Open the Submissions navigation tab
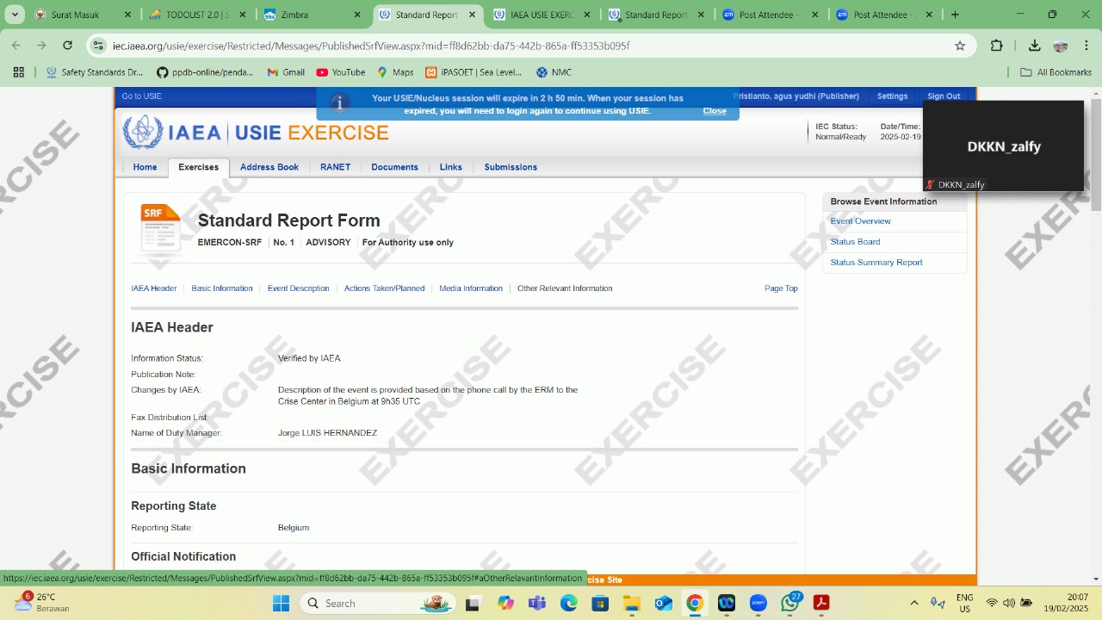Screen dimensions: 1102x620 tap(511, 167)
